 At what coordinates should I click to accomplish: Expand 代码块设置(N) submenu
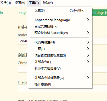(x=59, y=42)
